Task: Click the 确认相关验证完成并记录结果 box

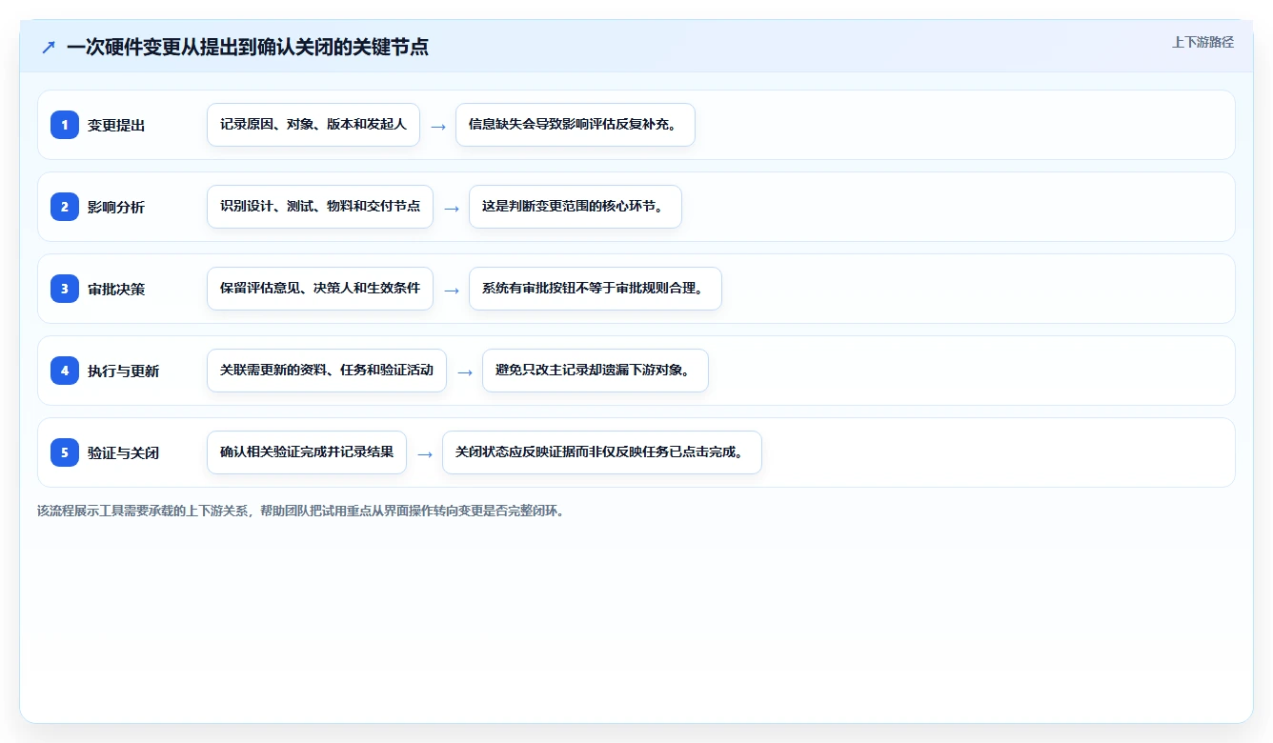Action: point(307,452)
